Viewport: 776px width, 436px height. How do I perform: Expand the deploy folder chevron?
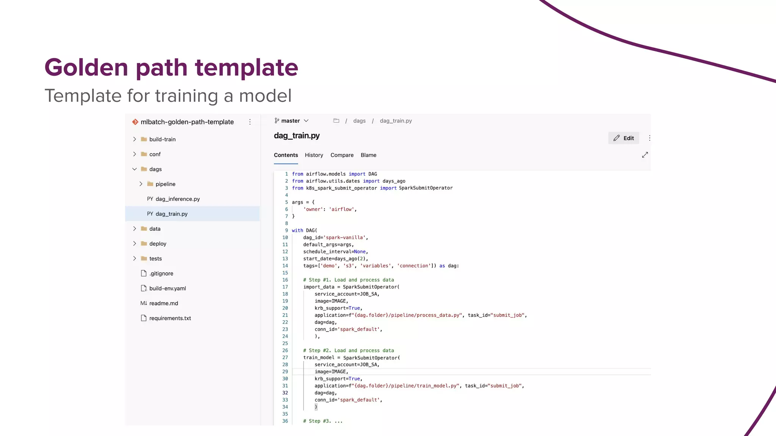pyautogui.click(x=135, y=244)
